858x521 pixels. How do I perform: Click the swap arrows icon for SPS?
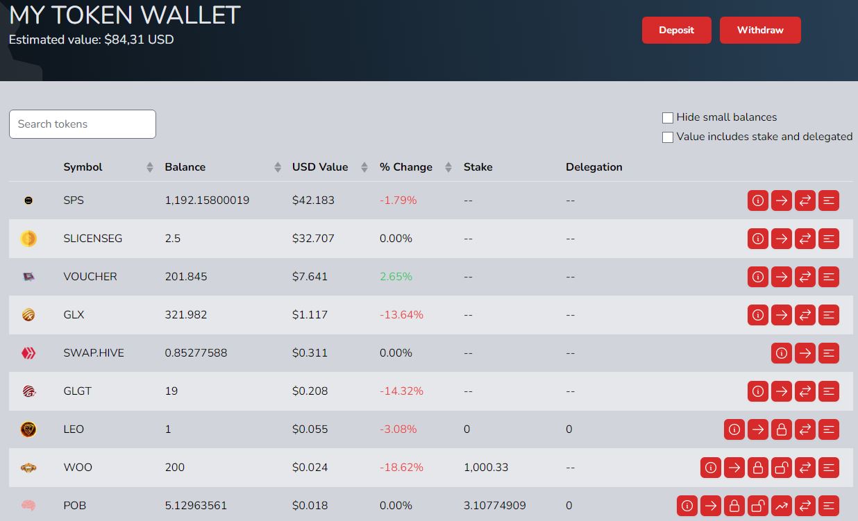805,200
